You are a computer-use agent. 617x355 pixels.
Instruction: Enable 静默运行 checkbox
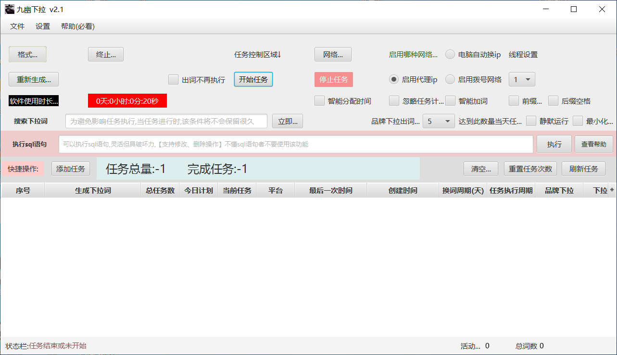(x=531, y=121)
